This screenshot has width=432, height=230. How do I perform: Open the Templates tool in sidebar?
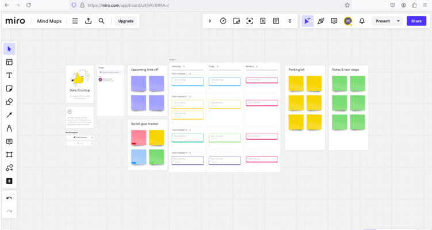[x=9, y=62]
